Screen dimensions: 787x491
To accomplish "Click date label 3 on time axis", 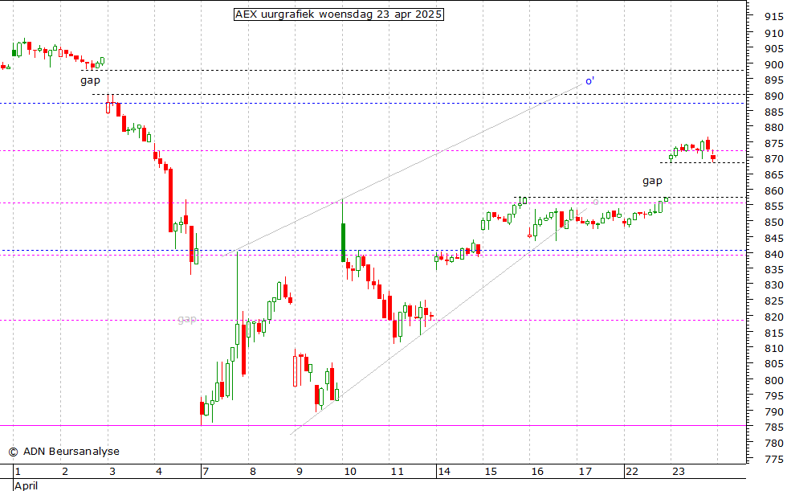I will (112, 472).
